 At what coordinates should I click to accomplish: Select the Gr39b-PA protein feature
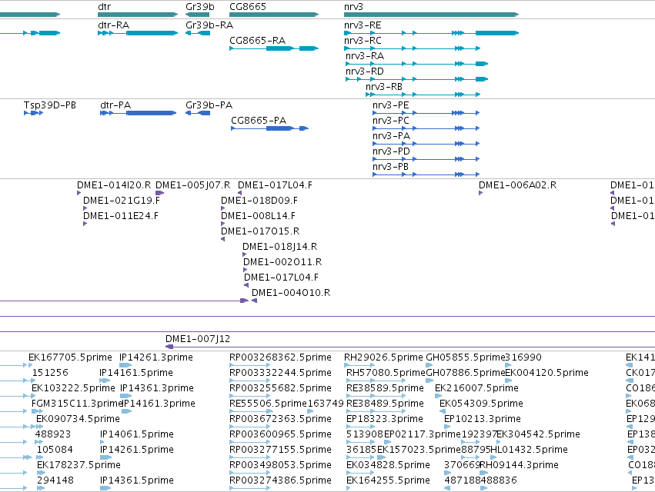point(198,113)
